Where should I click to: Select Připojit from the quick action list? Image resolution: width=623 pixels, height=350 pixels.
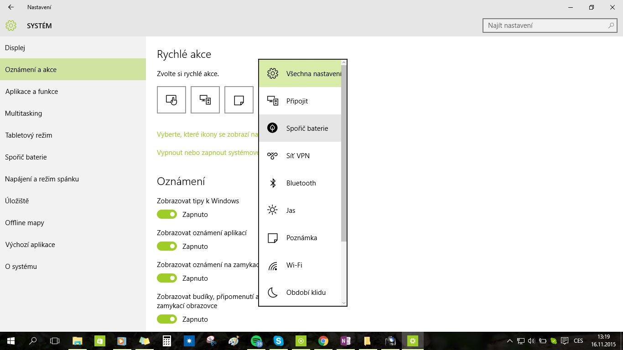coord(300,101)
